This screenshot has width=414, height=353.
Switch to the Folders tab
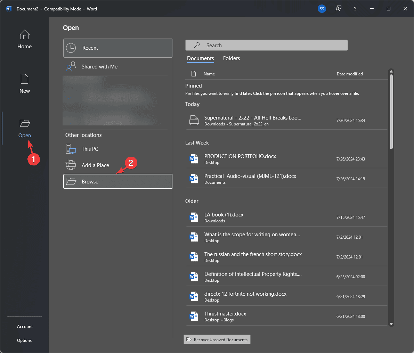coord(231,58)
